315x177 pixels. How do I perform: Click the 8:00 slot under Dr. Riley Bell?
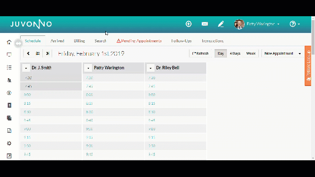[x=176, y=95]
